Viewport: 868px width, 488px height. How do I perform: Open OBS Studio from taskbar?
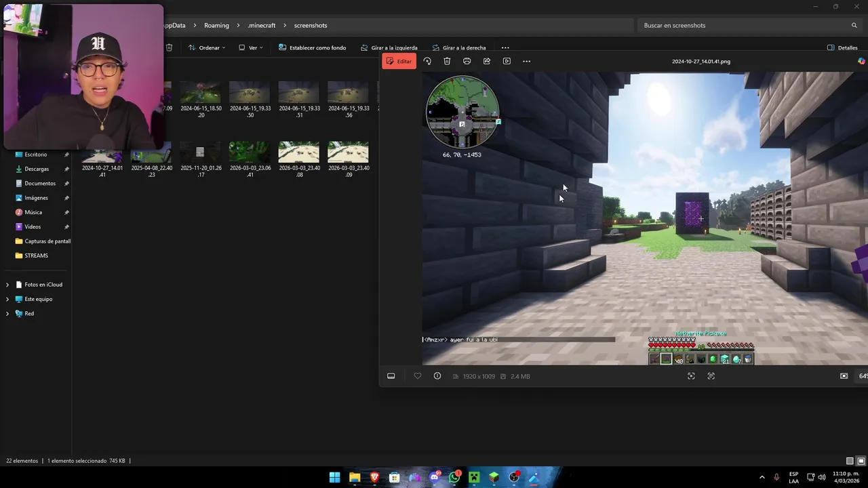coord(514,478)
